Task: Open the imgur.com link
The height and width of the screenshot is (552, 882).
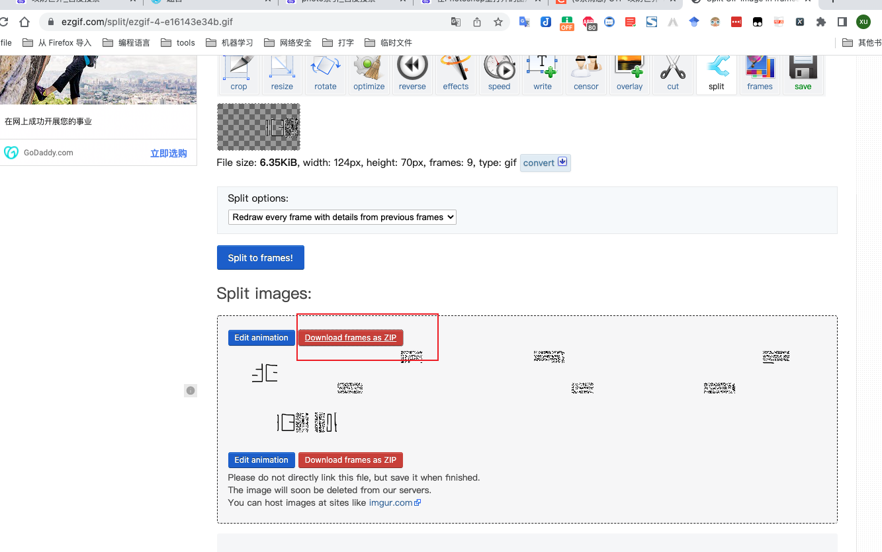Action: [x=394, y=502]
